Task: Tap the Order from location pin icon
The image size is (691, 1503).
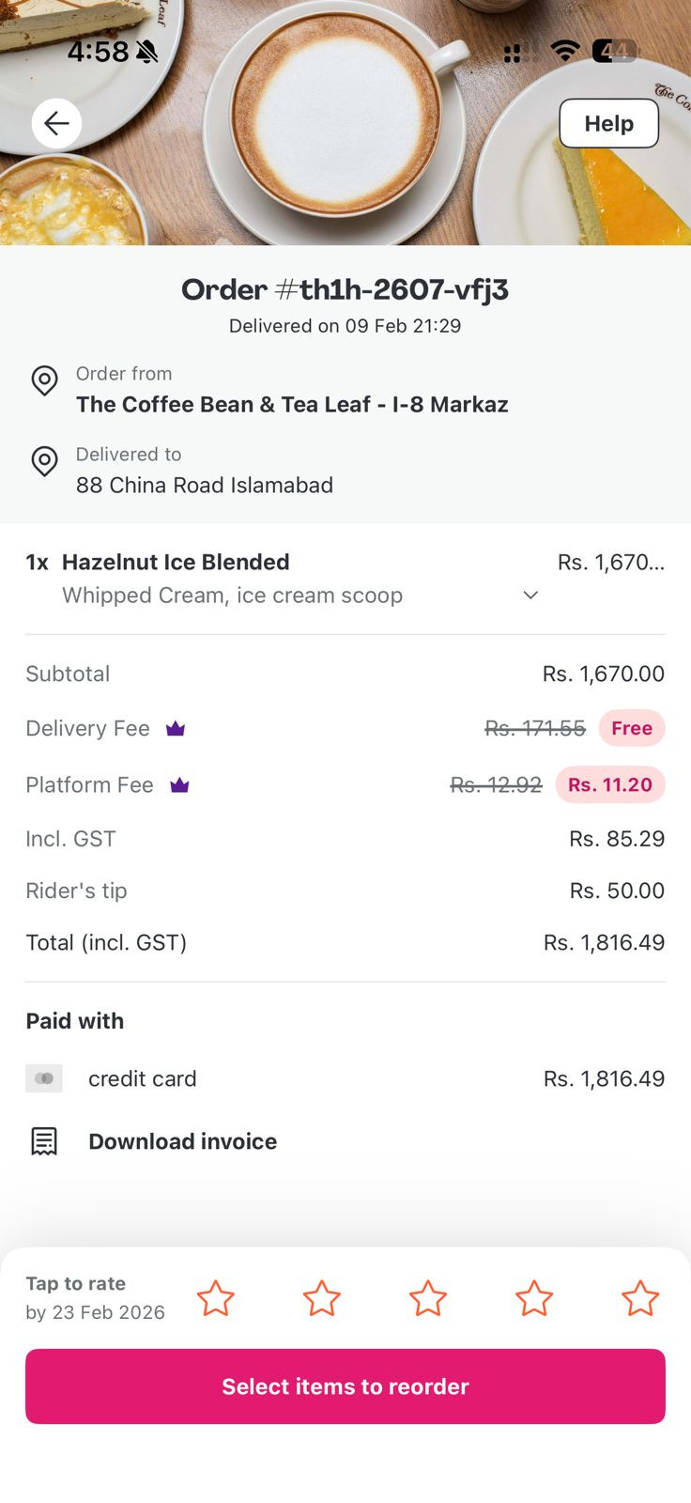Action: coord(44,380)
